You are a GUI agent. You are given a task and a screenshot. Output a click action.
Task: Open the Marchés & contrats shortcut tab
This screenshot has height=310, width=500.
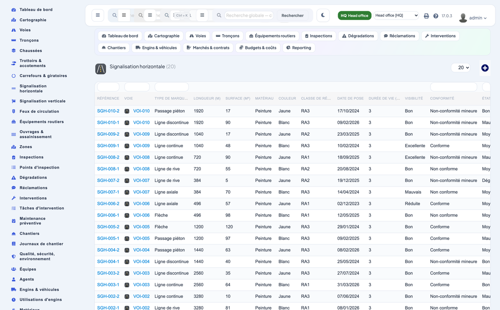pos(208,48)
